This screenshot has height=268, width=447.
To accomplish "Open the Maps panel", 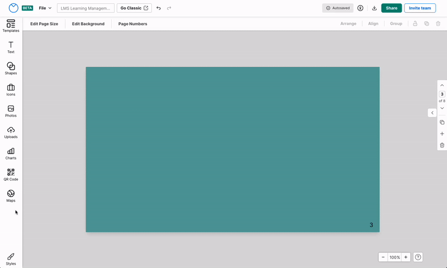I will click(11, 195).
